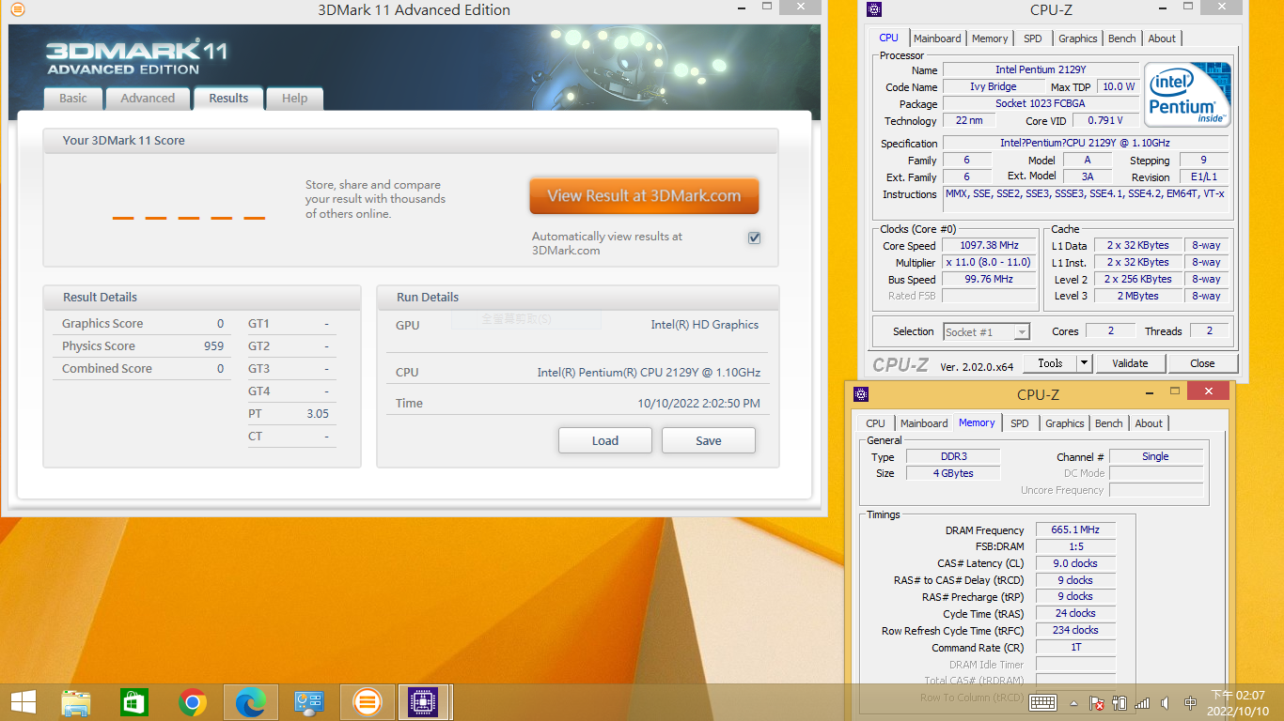Click the Time value 10/10/2022 2:02:50 PM
The image size is (1284, 721).
tap(698, 403)
